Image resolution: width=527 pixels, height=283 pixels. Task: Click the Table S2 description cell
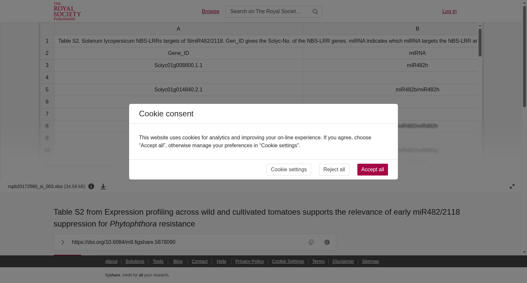pyautogui.click(x=266, y=41)
